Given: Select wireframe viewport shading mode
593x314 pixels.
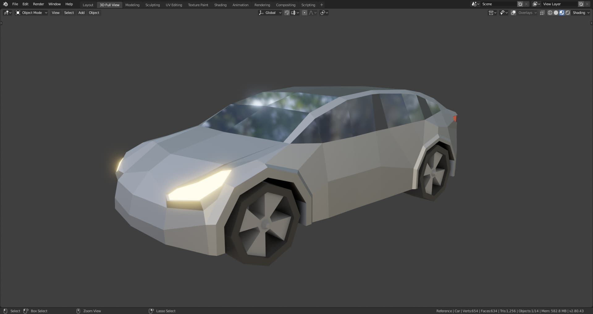Looking at the screenshot, I should 550,13.
